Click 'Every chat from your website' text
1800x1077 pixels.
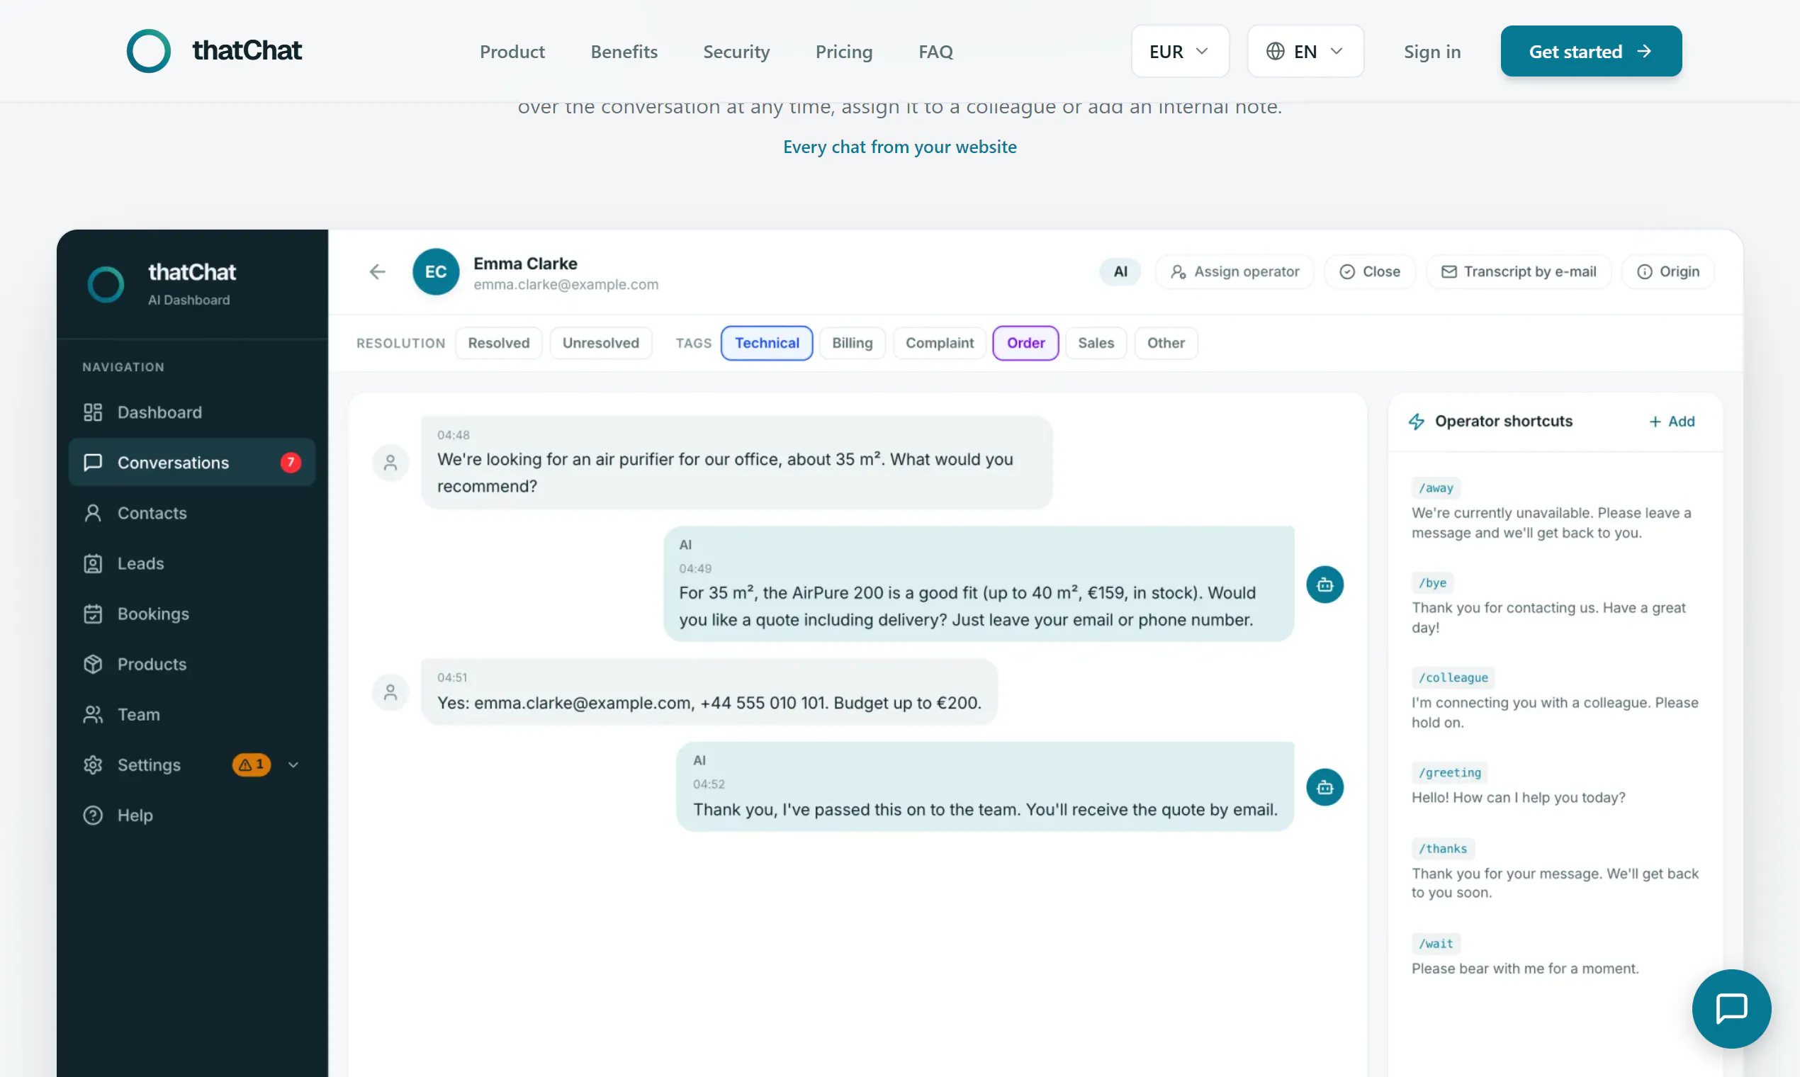coord(899,147)
